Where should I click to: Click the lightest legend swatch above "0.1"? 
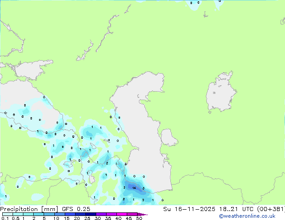pos(8,214)
